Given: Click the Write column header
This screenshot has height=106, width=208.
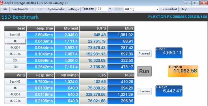Looking at the screenshot, I should (x=15, y=75).
